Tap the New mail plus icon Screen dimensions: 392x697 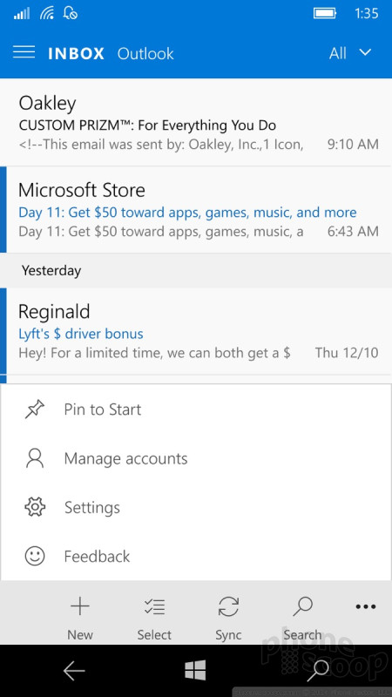[80, 606]
